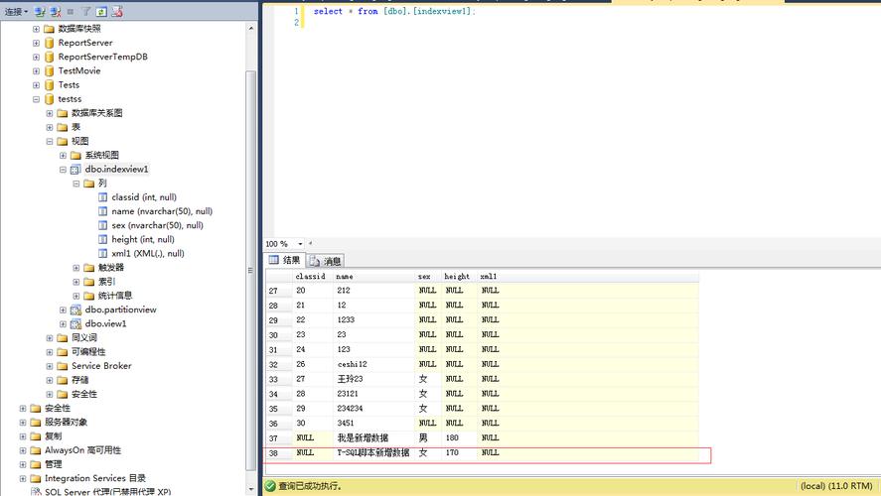Click the connect Object Explorer icon
Image resolution: width=881 pixels, height=496 pixels.
point(40,11)
